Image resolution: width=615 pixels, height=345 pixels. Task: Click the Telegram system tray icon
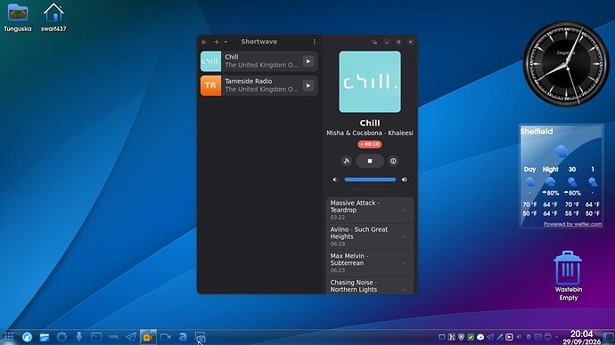(x=490, y=337)
